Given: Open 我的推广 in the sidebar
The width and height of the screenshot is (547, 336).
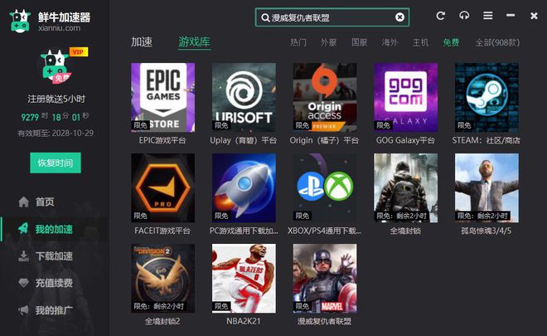Looking at the screenshot, I should 54,310.
